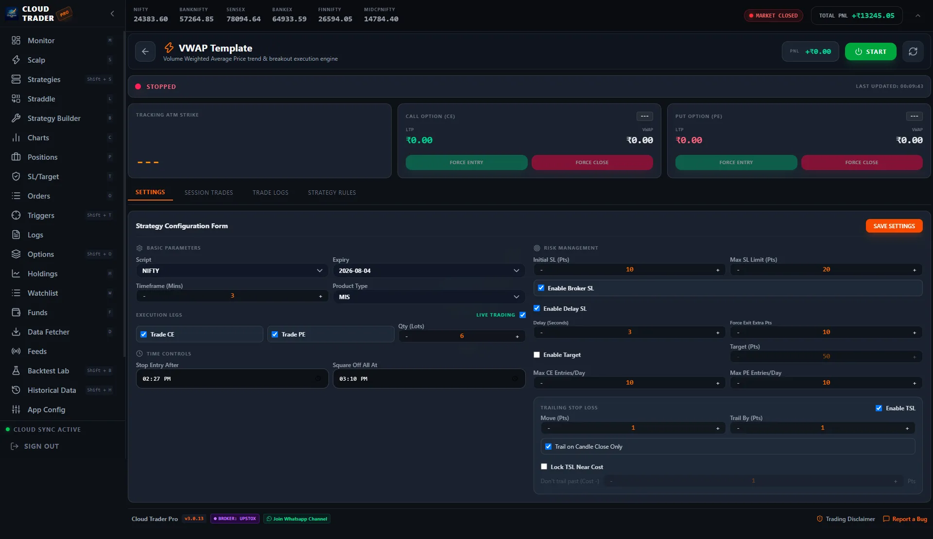This screenshot has width=933, height=539.
Task: Increase Timeframe (Mins) with the plus
Action: (x=320, y=296)
